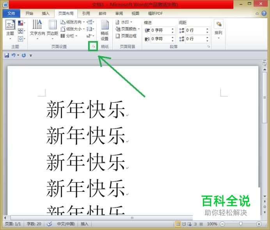Switch to Mailings (邮件) tab
Screen dimensions: 270x230
click(103, 13)
